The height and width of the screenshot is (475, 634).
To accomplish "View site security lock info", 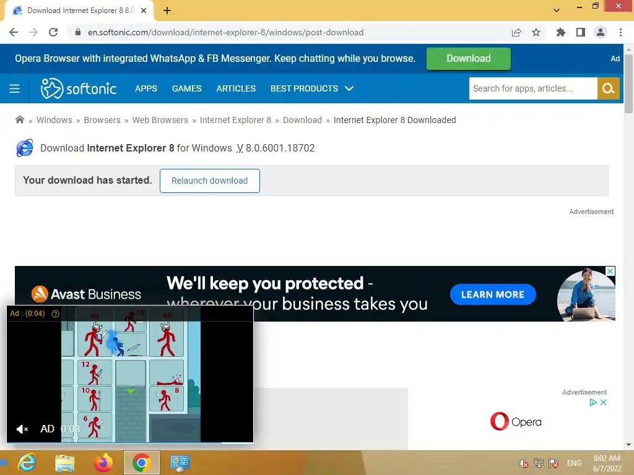I will click(x=78, y=32).
